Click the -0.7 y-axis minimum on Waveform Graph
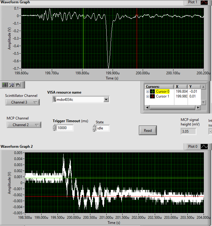The height and width of the screenshot is (226, 212). [16, 68]
